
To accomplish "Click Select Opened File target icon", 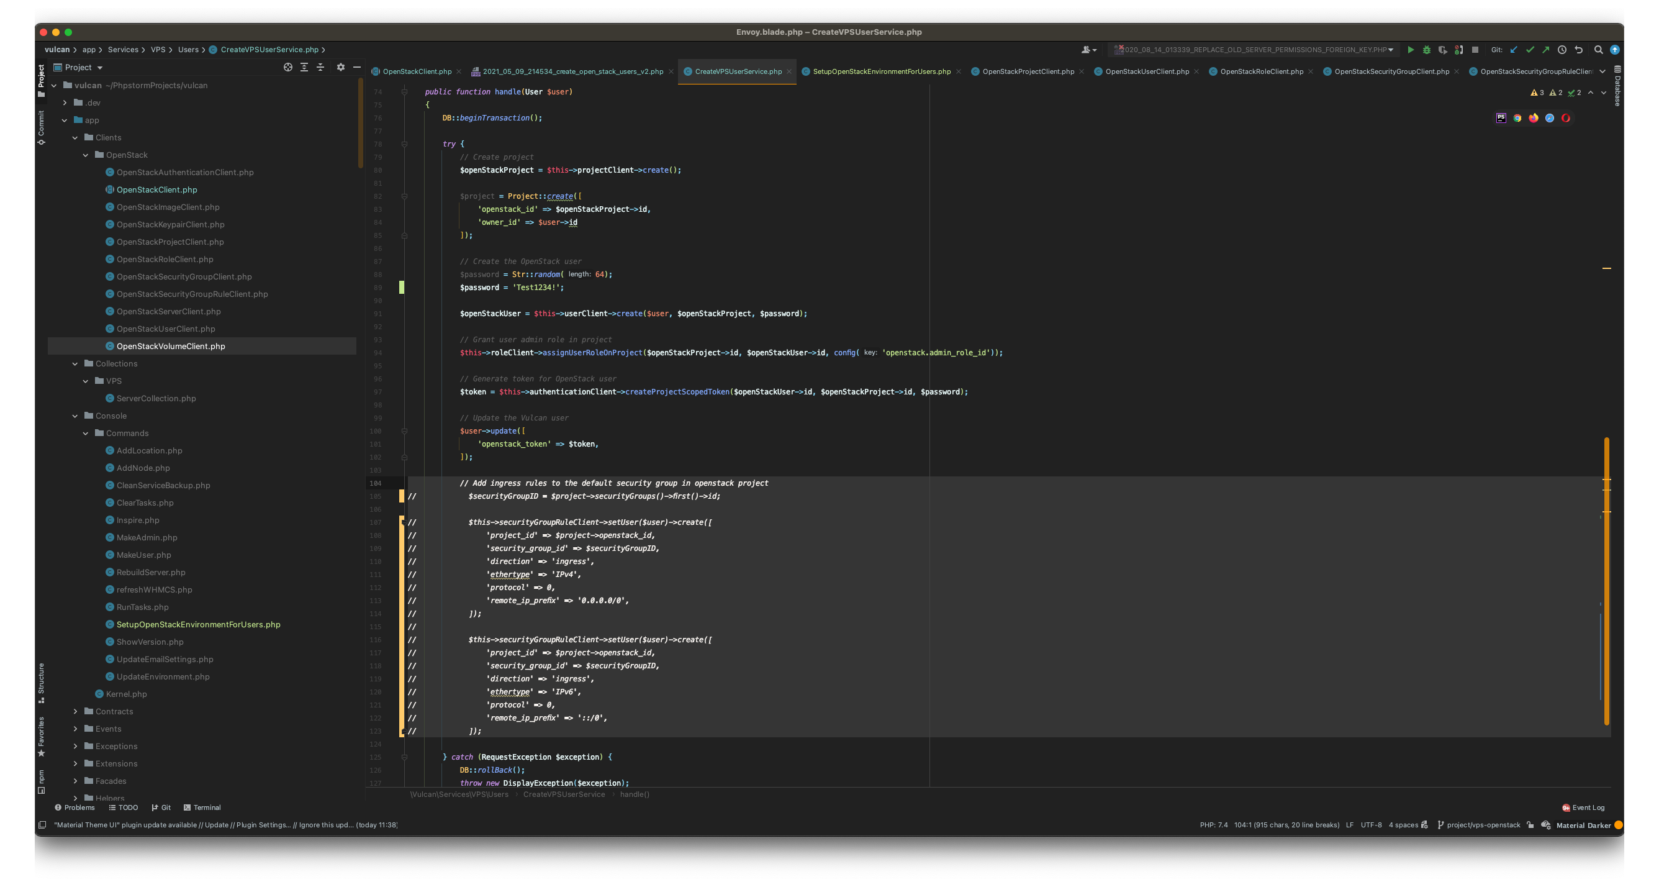I will coord(288,67).
